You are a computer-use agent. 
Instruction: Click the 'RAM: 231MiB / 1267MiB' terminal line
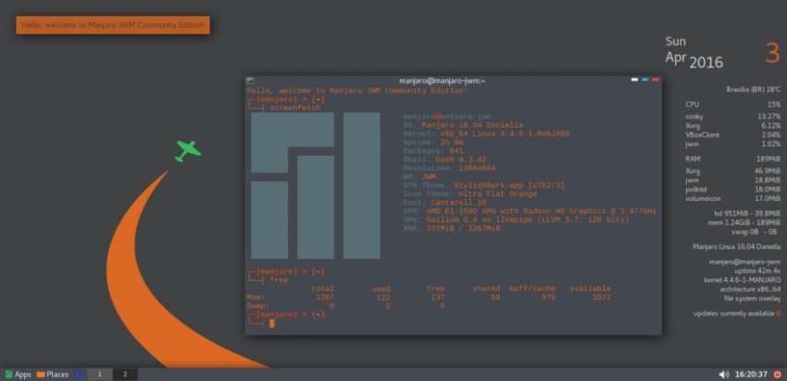pos(452,228)
